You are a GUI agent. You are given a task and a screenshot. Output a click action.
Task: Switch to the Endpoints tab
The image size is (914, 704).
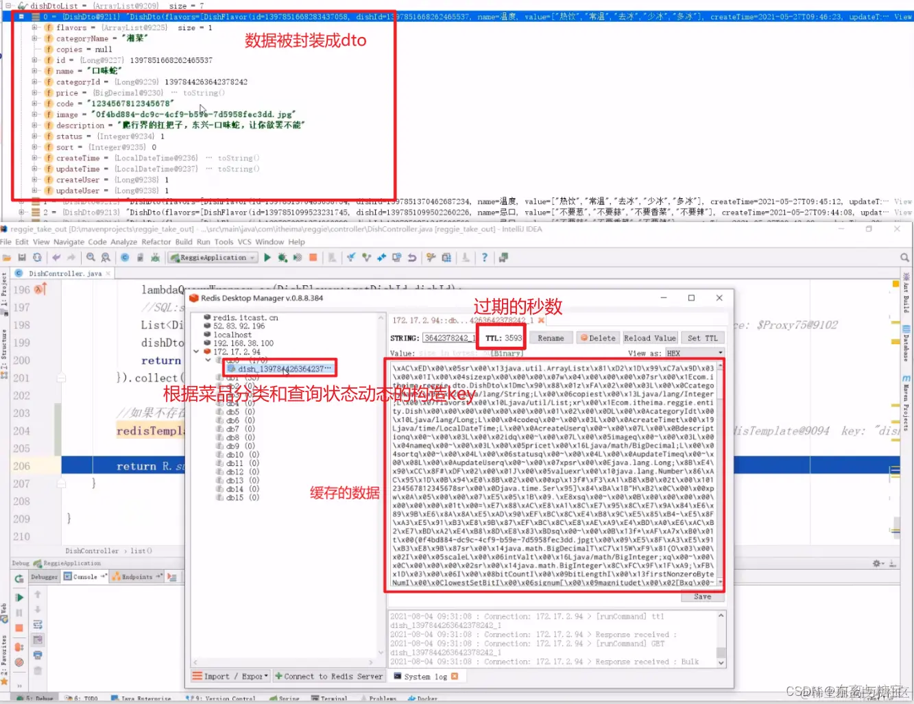[x=136, y=577]
